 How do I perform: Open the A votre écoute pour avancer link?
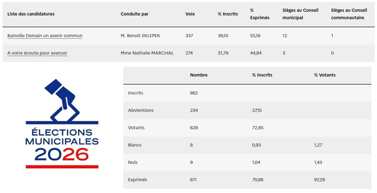37,53
